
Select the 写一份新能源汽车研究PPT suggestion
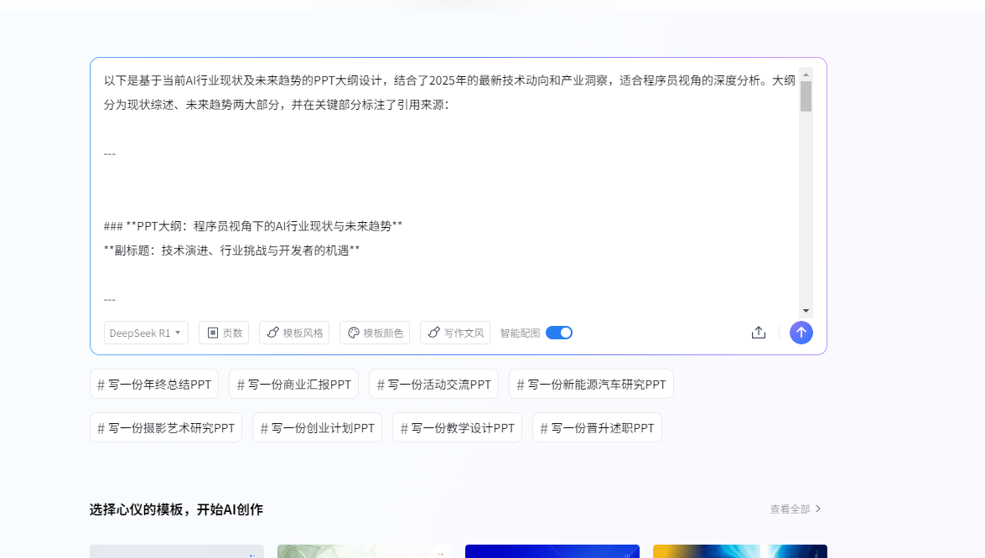591,384
